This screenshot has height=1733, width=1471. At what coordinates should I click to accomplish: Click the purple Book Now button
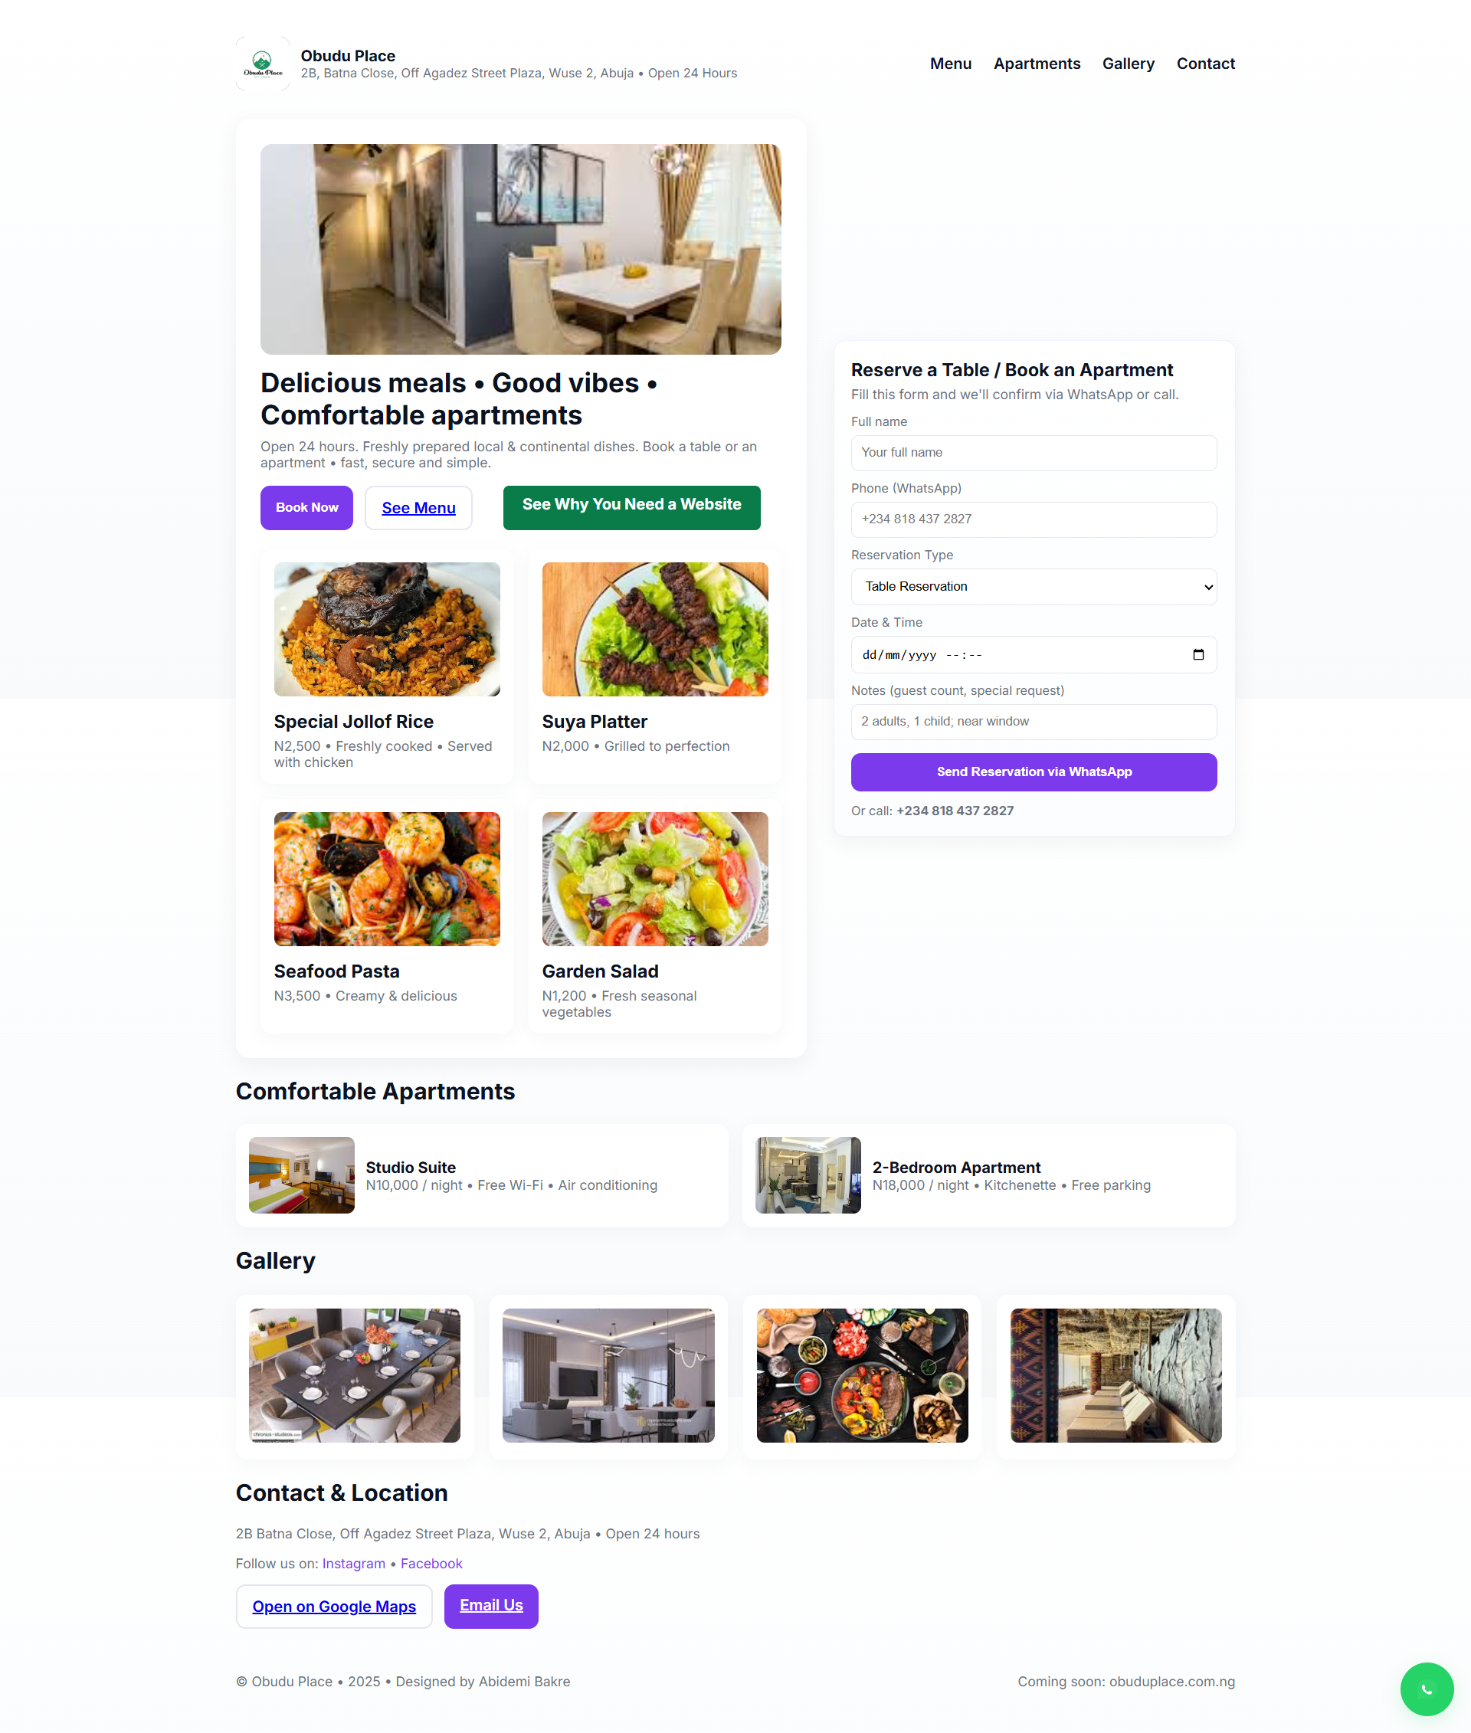coord(307,507)
